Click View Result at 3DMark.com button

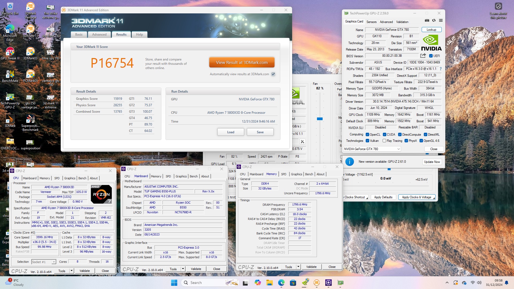tap(242, 62)
